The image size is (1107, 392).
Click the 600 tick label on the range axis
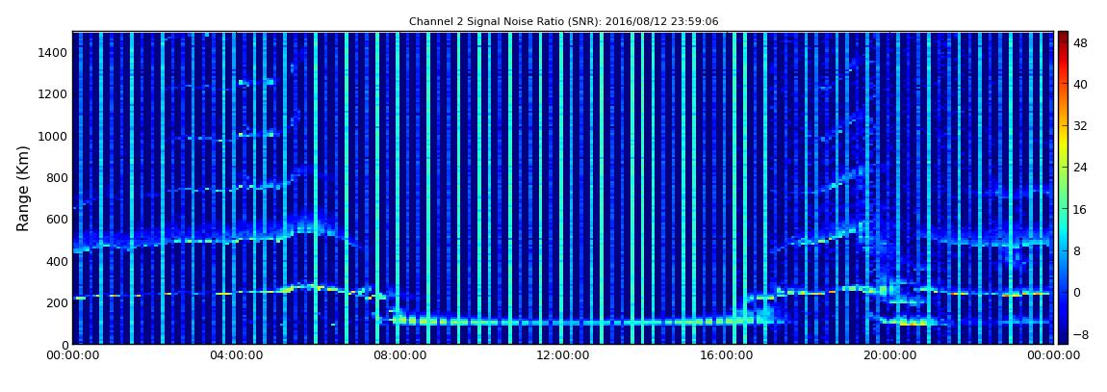click(57, 219)
